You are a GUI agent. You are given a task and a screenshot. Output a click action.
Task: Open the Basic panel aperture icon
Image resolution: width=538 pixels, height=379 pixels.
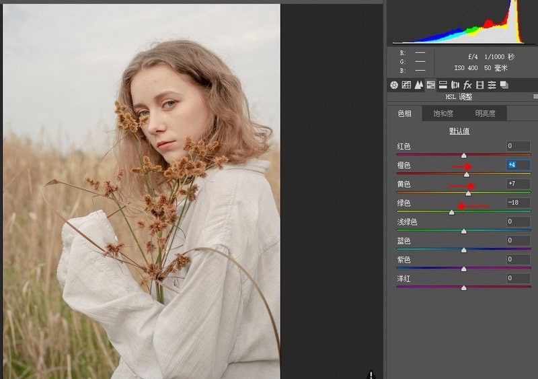tap(394, 85)
